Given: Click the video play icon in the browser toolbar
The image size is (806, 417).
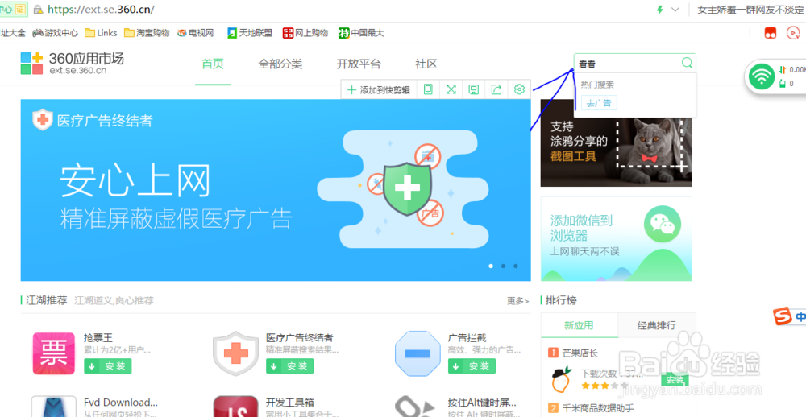Looking at the screenshot, I should click(x=793, y=33).
